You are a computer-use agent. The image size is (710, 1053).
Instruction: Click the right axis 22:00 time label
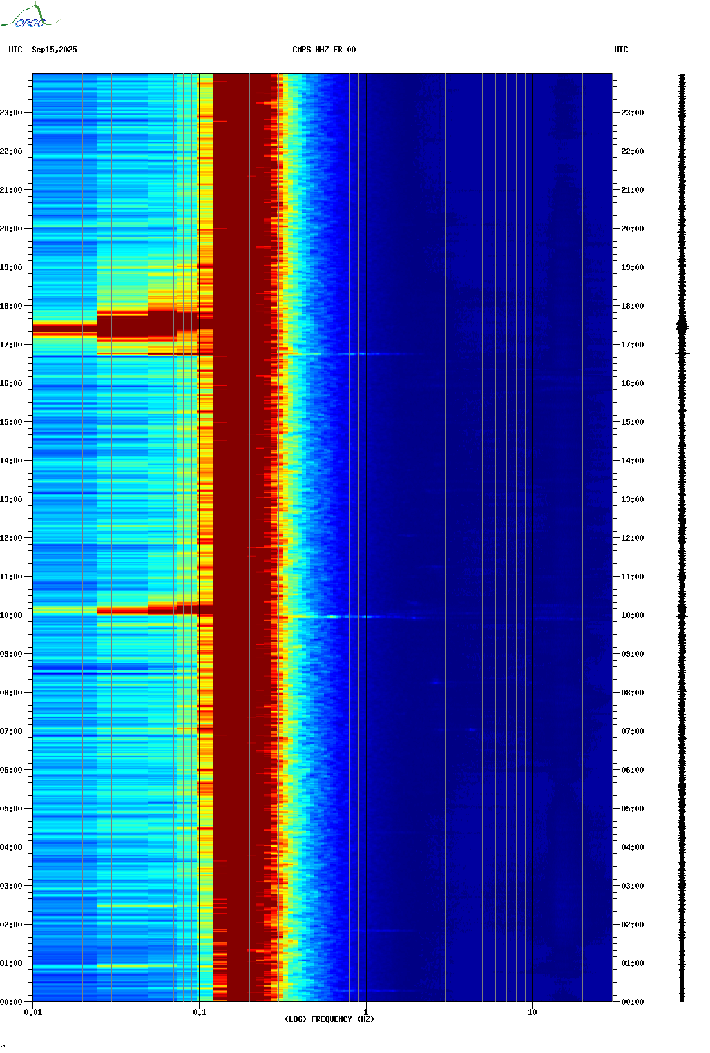[x=633, y=151]
